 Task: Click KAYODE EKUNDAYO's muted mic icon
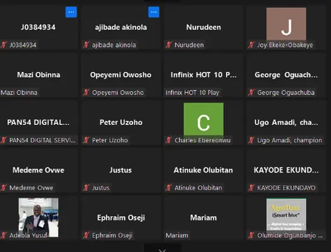click(251, 188)
